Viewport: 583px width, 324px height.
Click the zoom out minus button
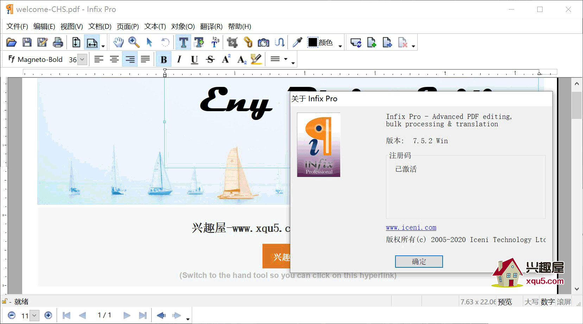pyautogui.click(x=12, y=315)
